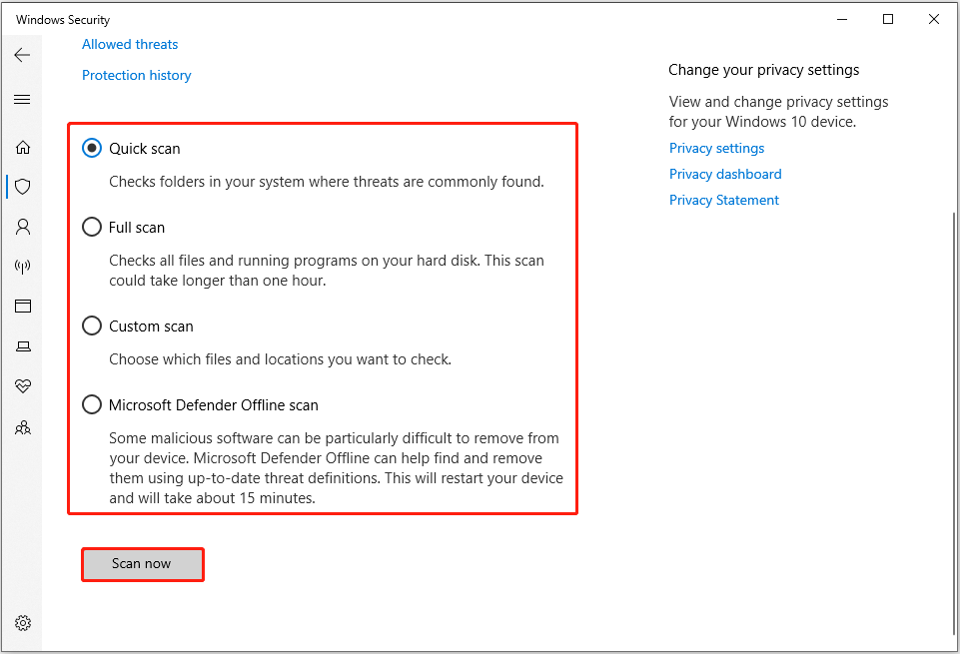The height and width of the screenshot is (654, 960).
Task: Open Account protection via the person icon
Action: point(22,227)
